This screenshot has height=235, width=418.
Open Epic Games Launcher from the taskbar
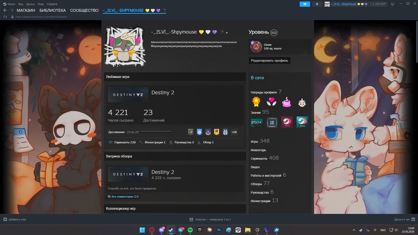click(x=200, y=230)
